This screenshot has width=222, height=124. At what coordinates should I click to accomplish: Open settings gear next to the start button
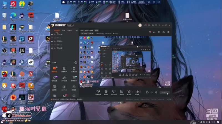[x=156, y=92]
